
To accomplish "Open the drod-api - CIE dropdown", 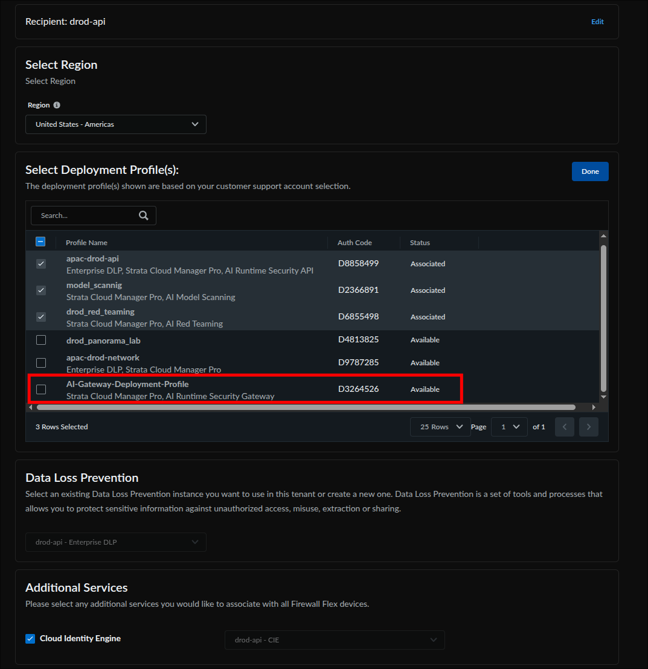I will [335, 640].
